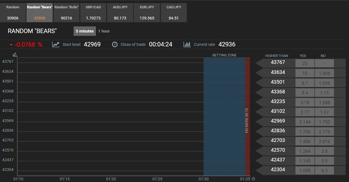Image resolution: width=349 pixels, height=182 pixels.
Task: Bet YES 1.736 on higher than 42836
Action: pyautogui.click(x=305, y=132)
